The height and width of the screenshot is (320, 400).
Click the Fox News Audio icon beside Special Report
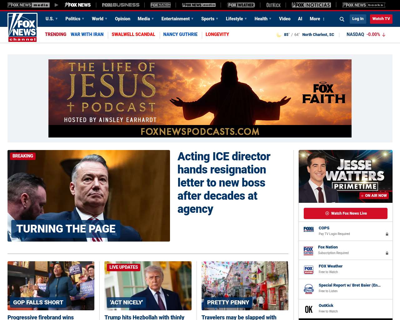308,289
